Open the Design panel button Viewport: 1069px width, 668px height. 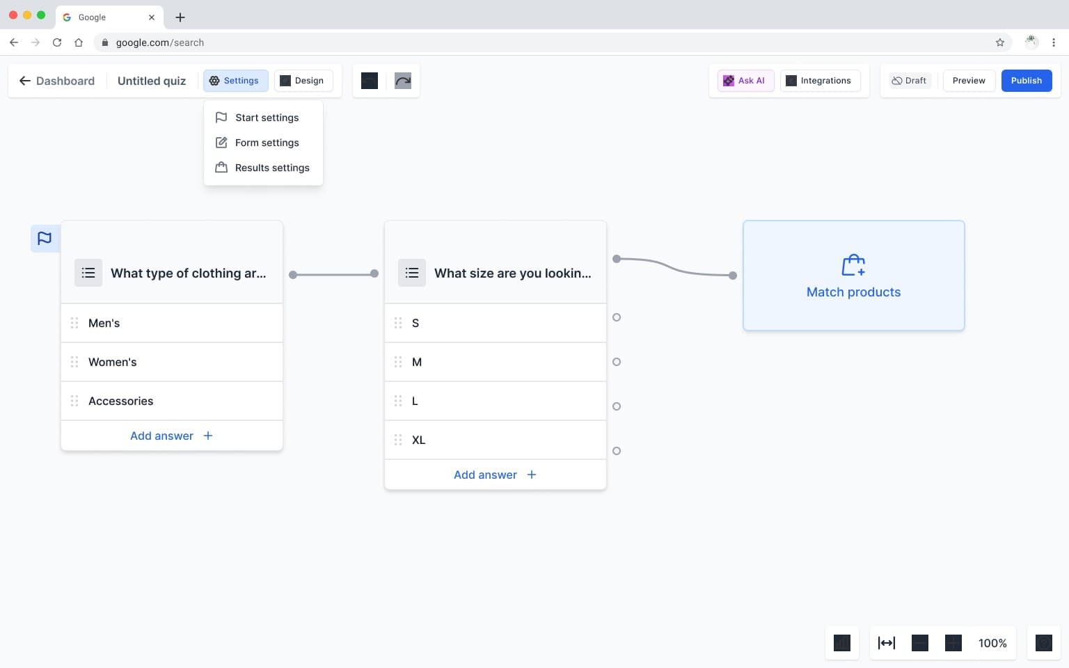pyautogui.click(x=303, y=81)
